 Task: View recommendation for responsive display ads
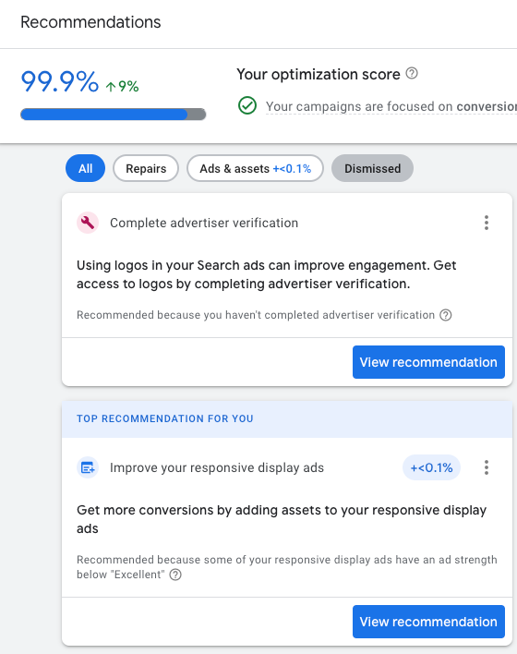tap(428, 622)
